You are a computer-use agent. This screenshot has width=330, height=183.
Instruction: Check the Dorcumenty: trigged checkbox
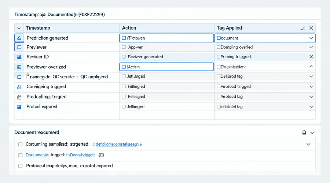point(20,155)
